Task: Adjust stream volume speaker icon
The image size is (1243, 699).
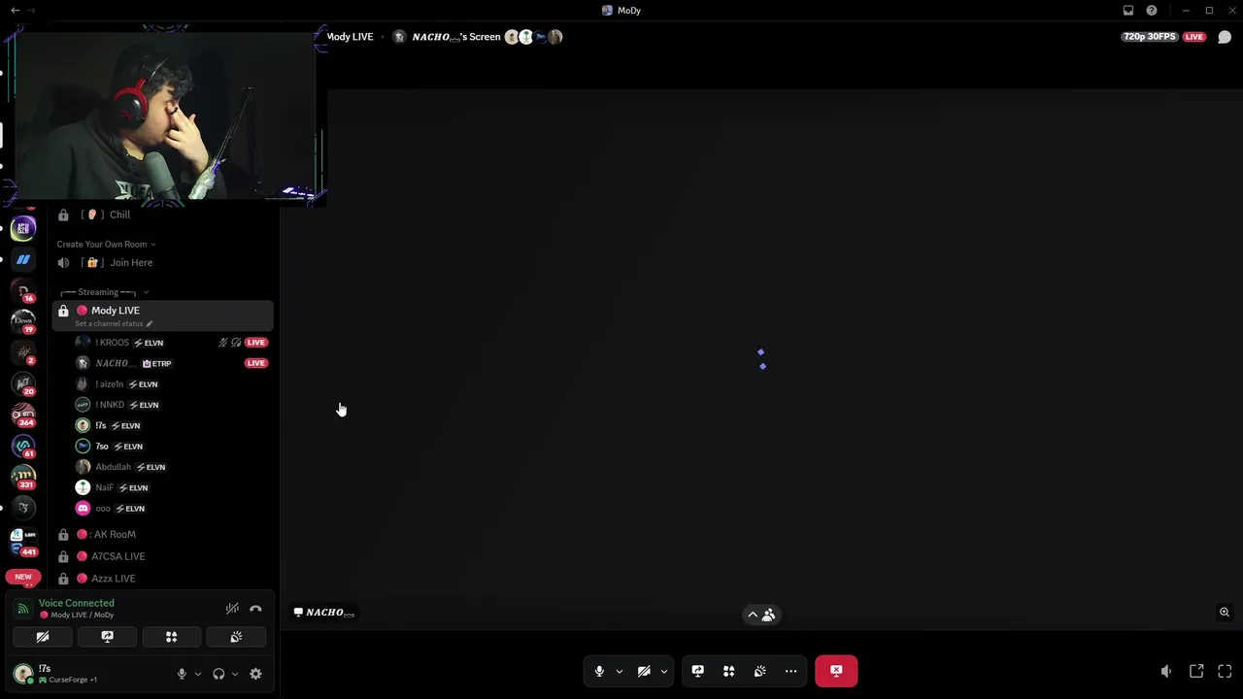Action: click(1166, 671)
